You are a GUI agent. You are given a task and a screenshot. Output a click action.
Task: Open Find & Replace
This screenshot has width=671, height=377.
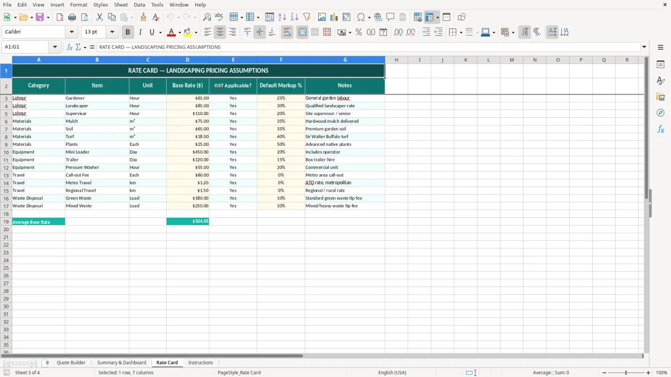pos(207,17)
